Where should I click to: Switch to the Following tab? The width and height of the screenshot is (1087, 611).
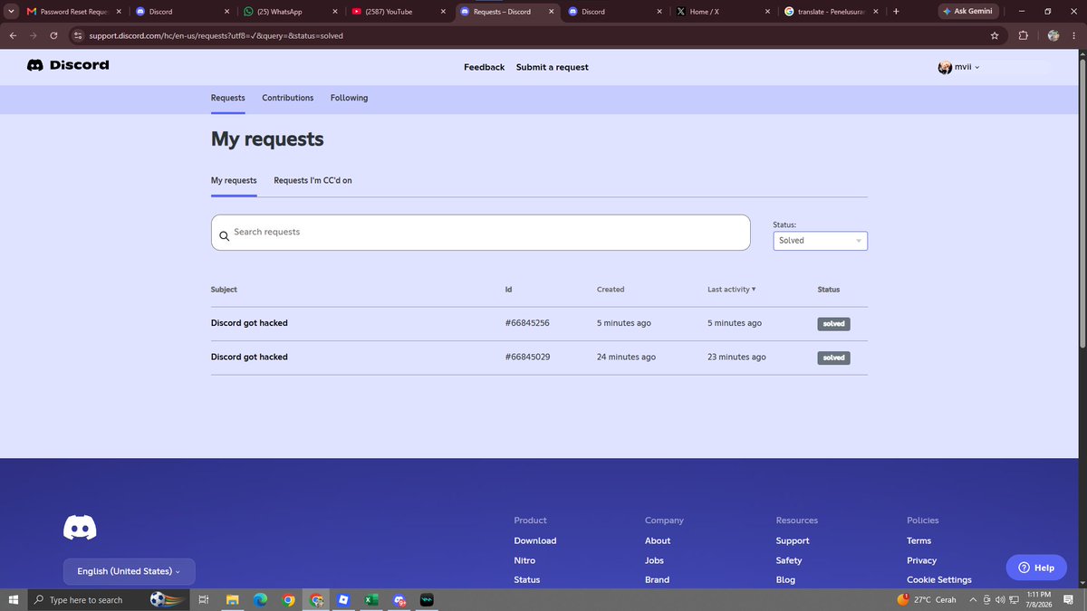(349, 98)
